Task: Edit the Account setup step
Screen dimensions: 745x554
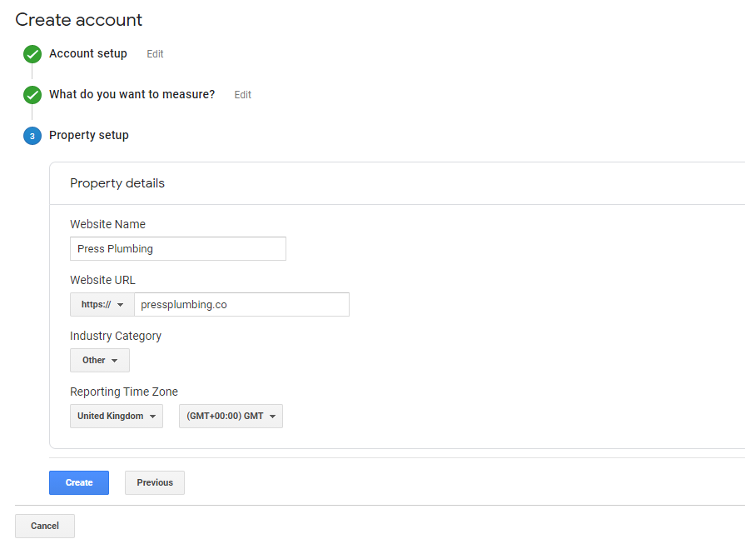Action: pos(155,54)
